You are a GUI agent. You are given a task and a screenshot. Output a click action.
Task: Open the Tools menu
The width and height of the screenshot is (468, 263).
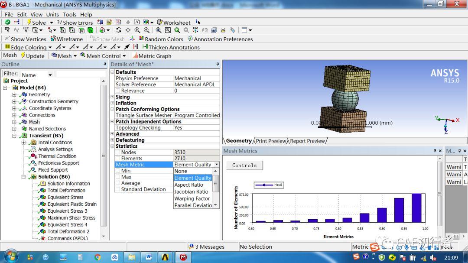(x=69, y=14)
